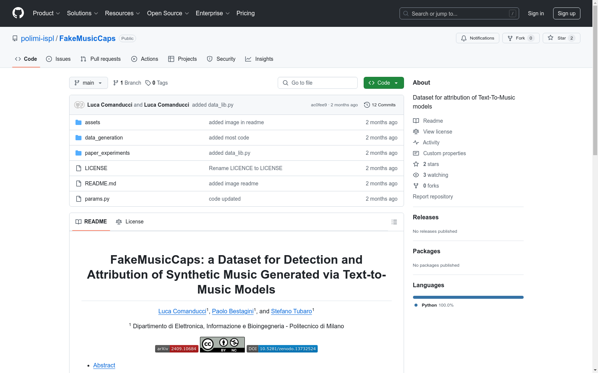Switch to the Security tab
Viewport: 598px width, 373px height.
221,59
